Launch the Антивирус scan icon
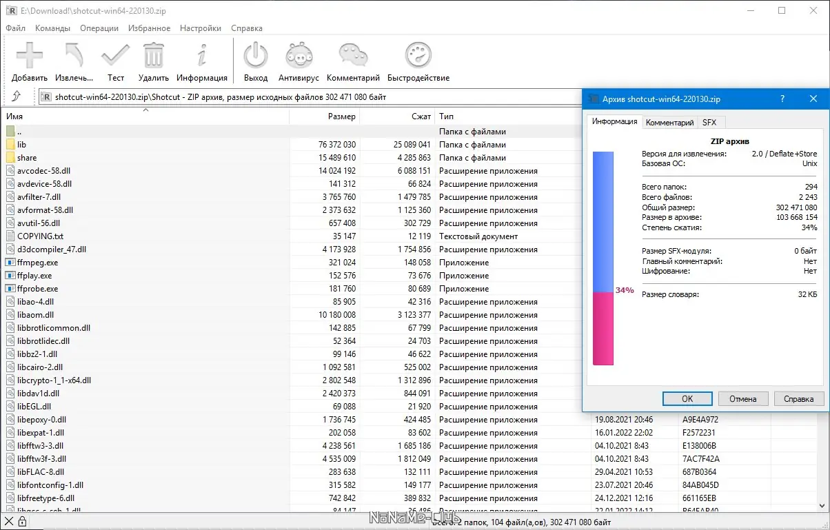Screen dimensions: 830x530 (298, 61)
